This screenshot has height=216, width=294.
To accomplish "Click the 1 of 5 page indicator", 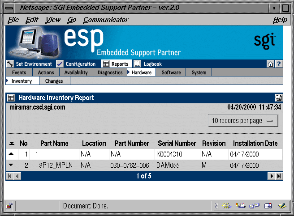I will (144, 176).
